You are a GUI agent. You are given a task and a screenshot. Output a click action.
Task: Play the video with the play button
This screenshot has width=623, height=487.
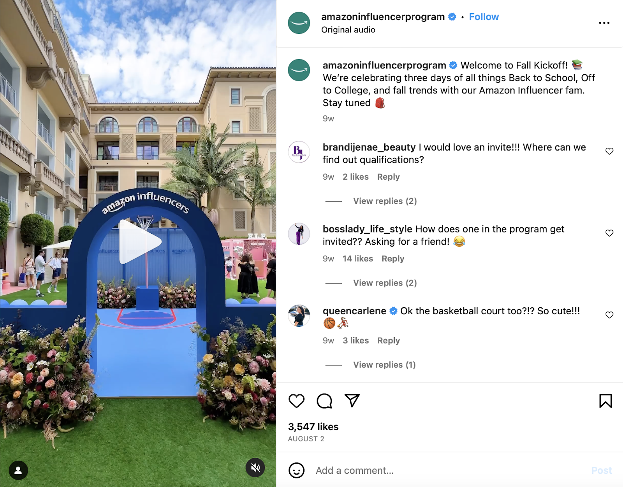point(139,242)
